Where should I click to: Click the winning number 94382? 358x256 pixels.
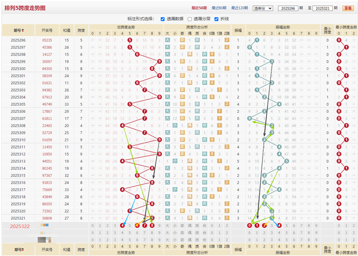[47, 90]
